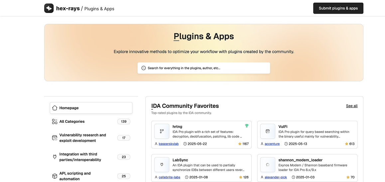Open the kasperskylab author link

168,144
